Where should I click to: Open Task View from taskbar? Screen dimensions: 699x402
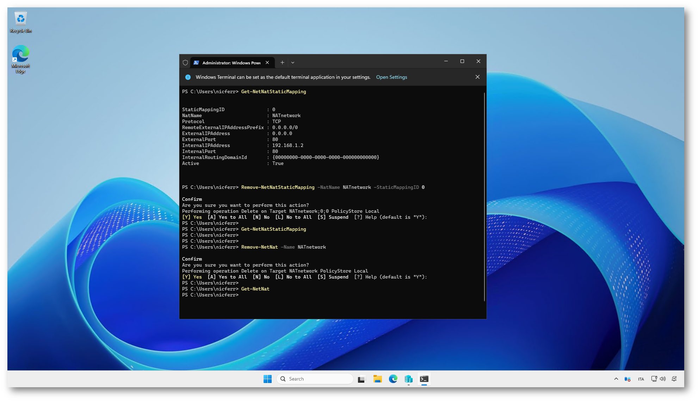(x=361, y=379)
